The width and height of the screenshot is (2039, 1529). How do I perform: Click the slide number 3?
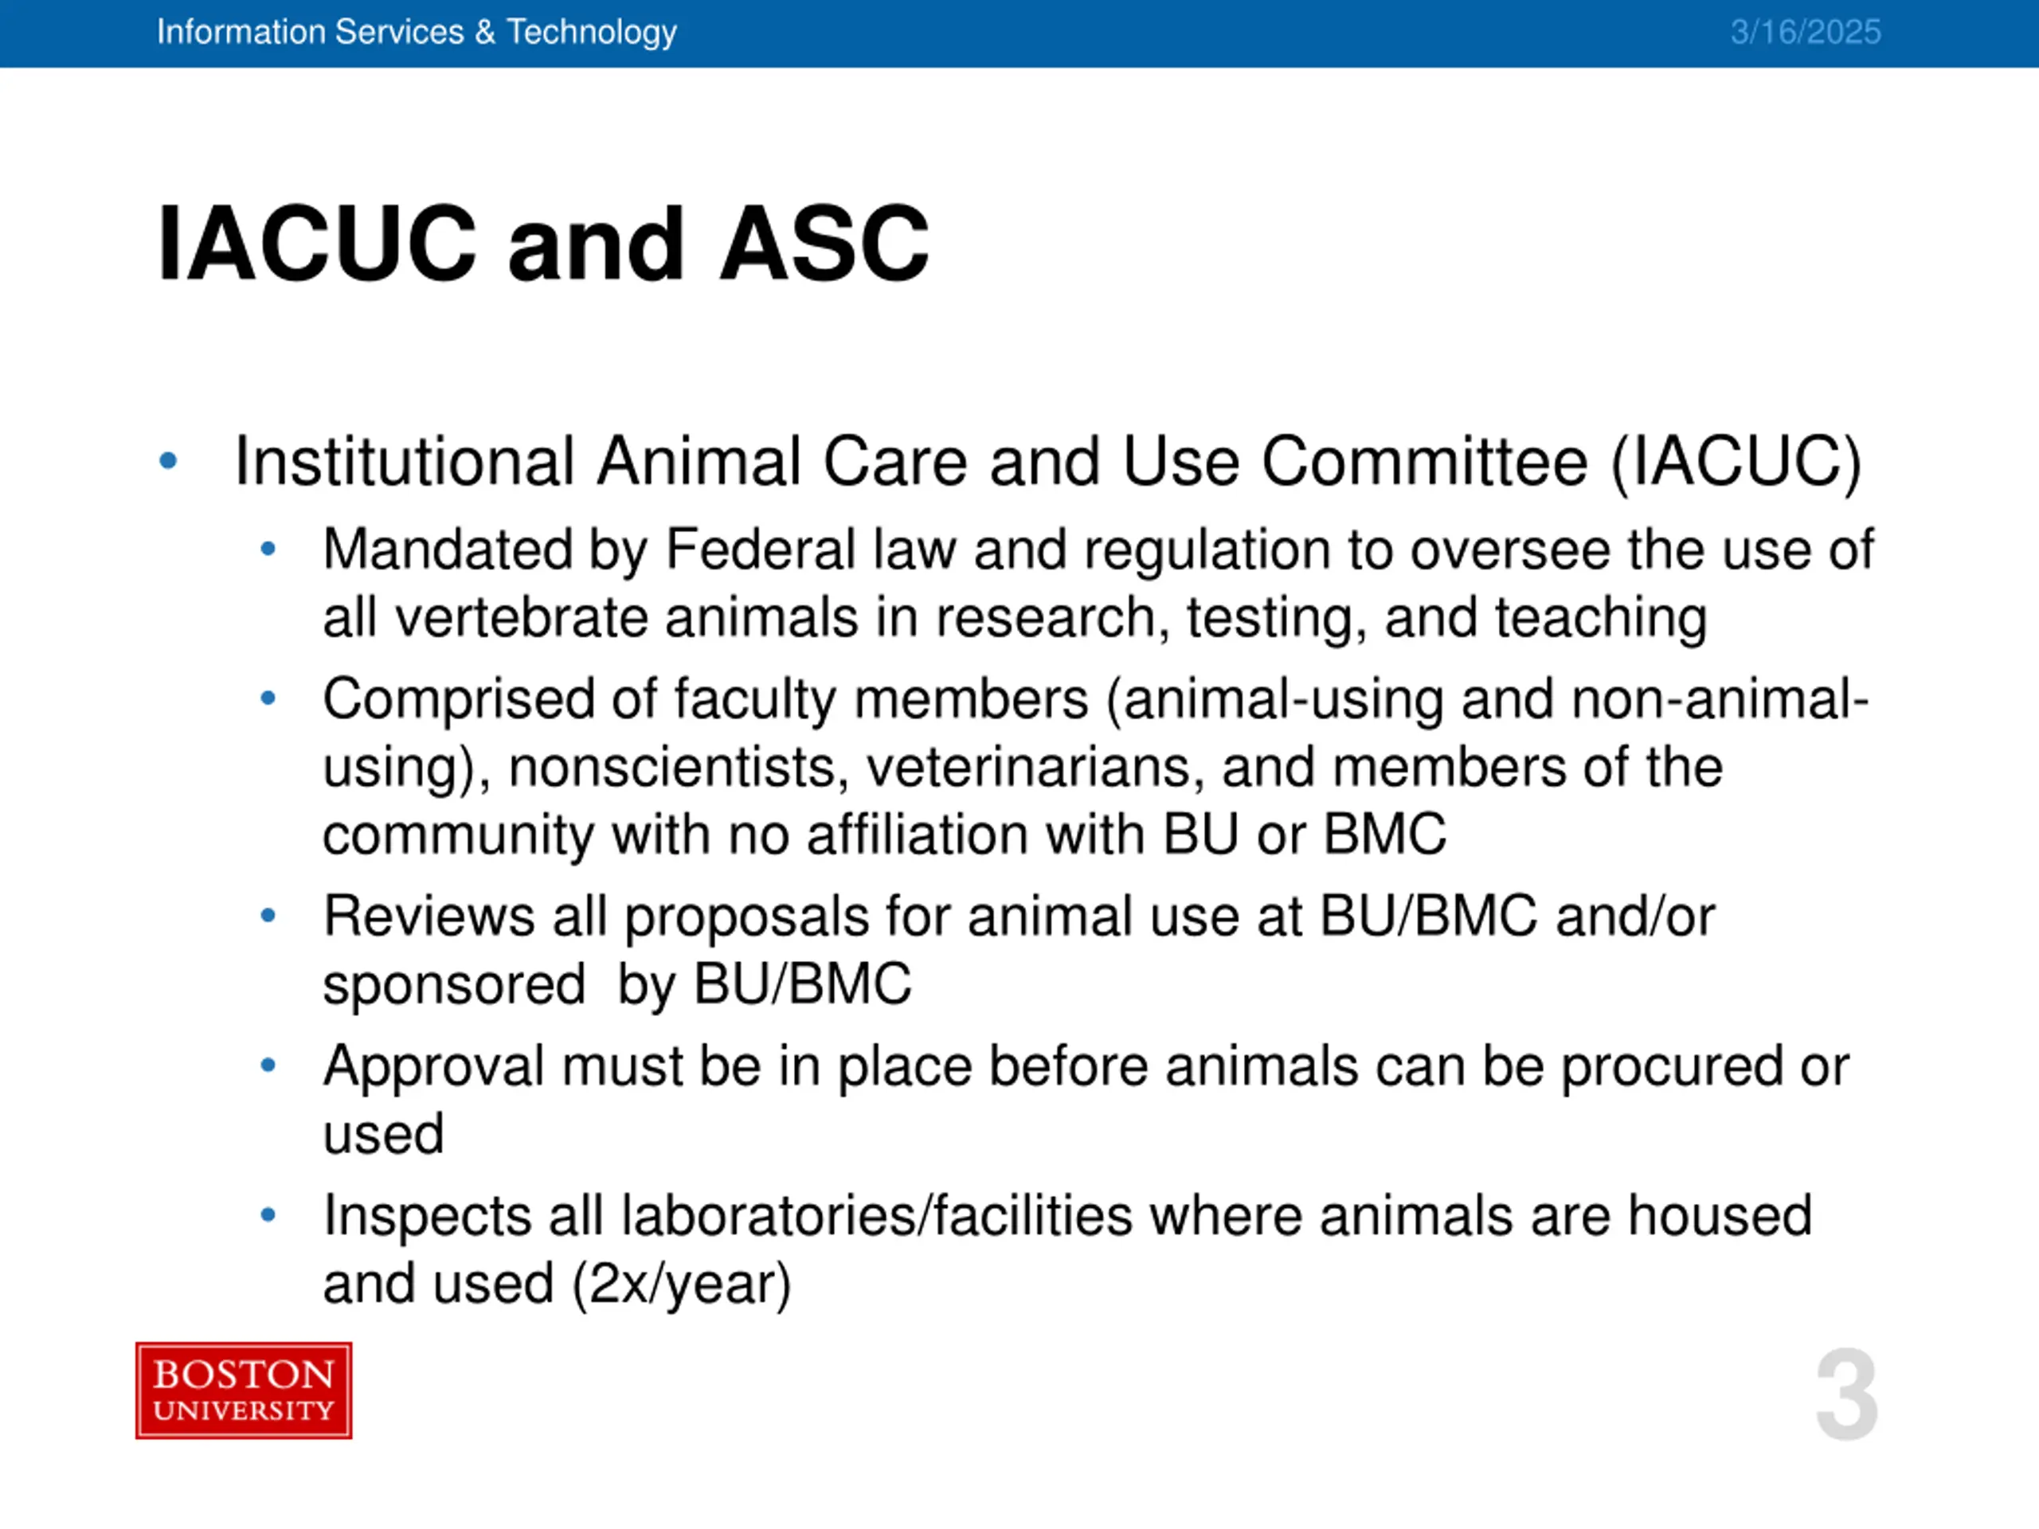pyautogui.click(x=1846, y=1394)
